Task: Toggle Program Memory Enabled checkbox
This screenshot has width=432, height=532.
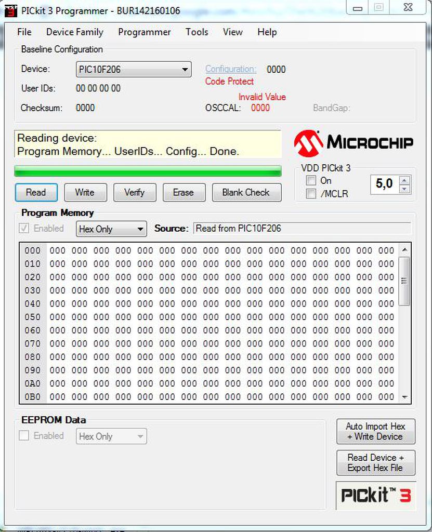Action: click(24, 229)
